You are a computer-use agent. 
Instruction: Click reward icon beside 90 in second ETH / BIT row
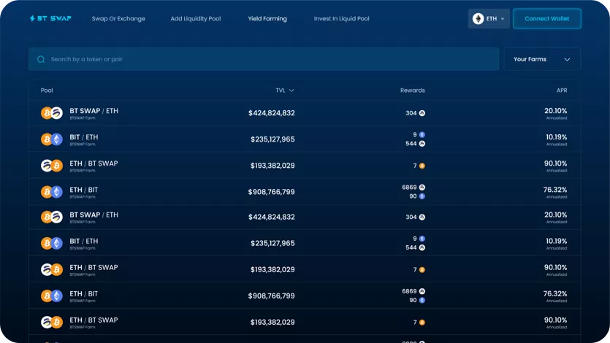tap(422, 300)
